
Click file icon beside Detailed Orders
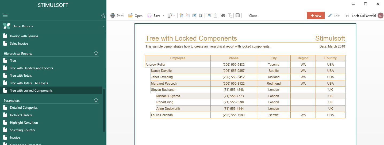(x=5, y=115)
